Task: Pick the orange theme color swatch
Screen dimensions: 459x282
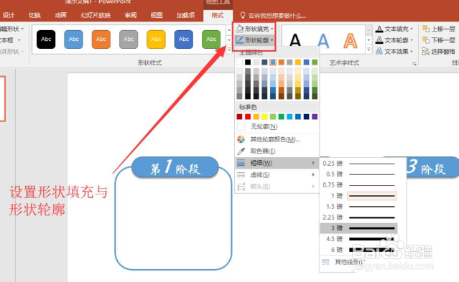Action: (282, 62)
